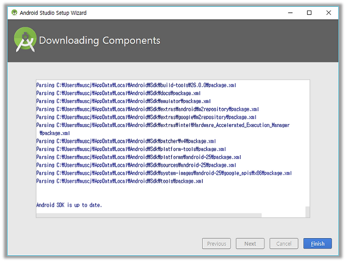The image size is (346, 262).
Task: Click the Cancel button
Action: [284, 243]
